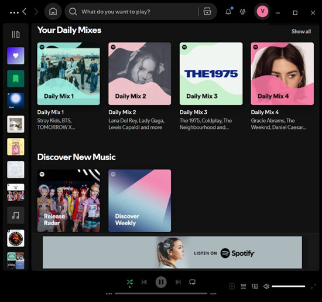Open the Discover Weekly playlist card
The image size is (322, 302).
coord(140,201)
